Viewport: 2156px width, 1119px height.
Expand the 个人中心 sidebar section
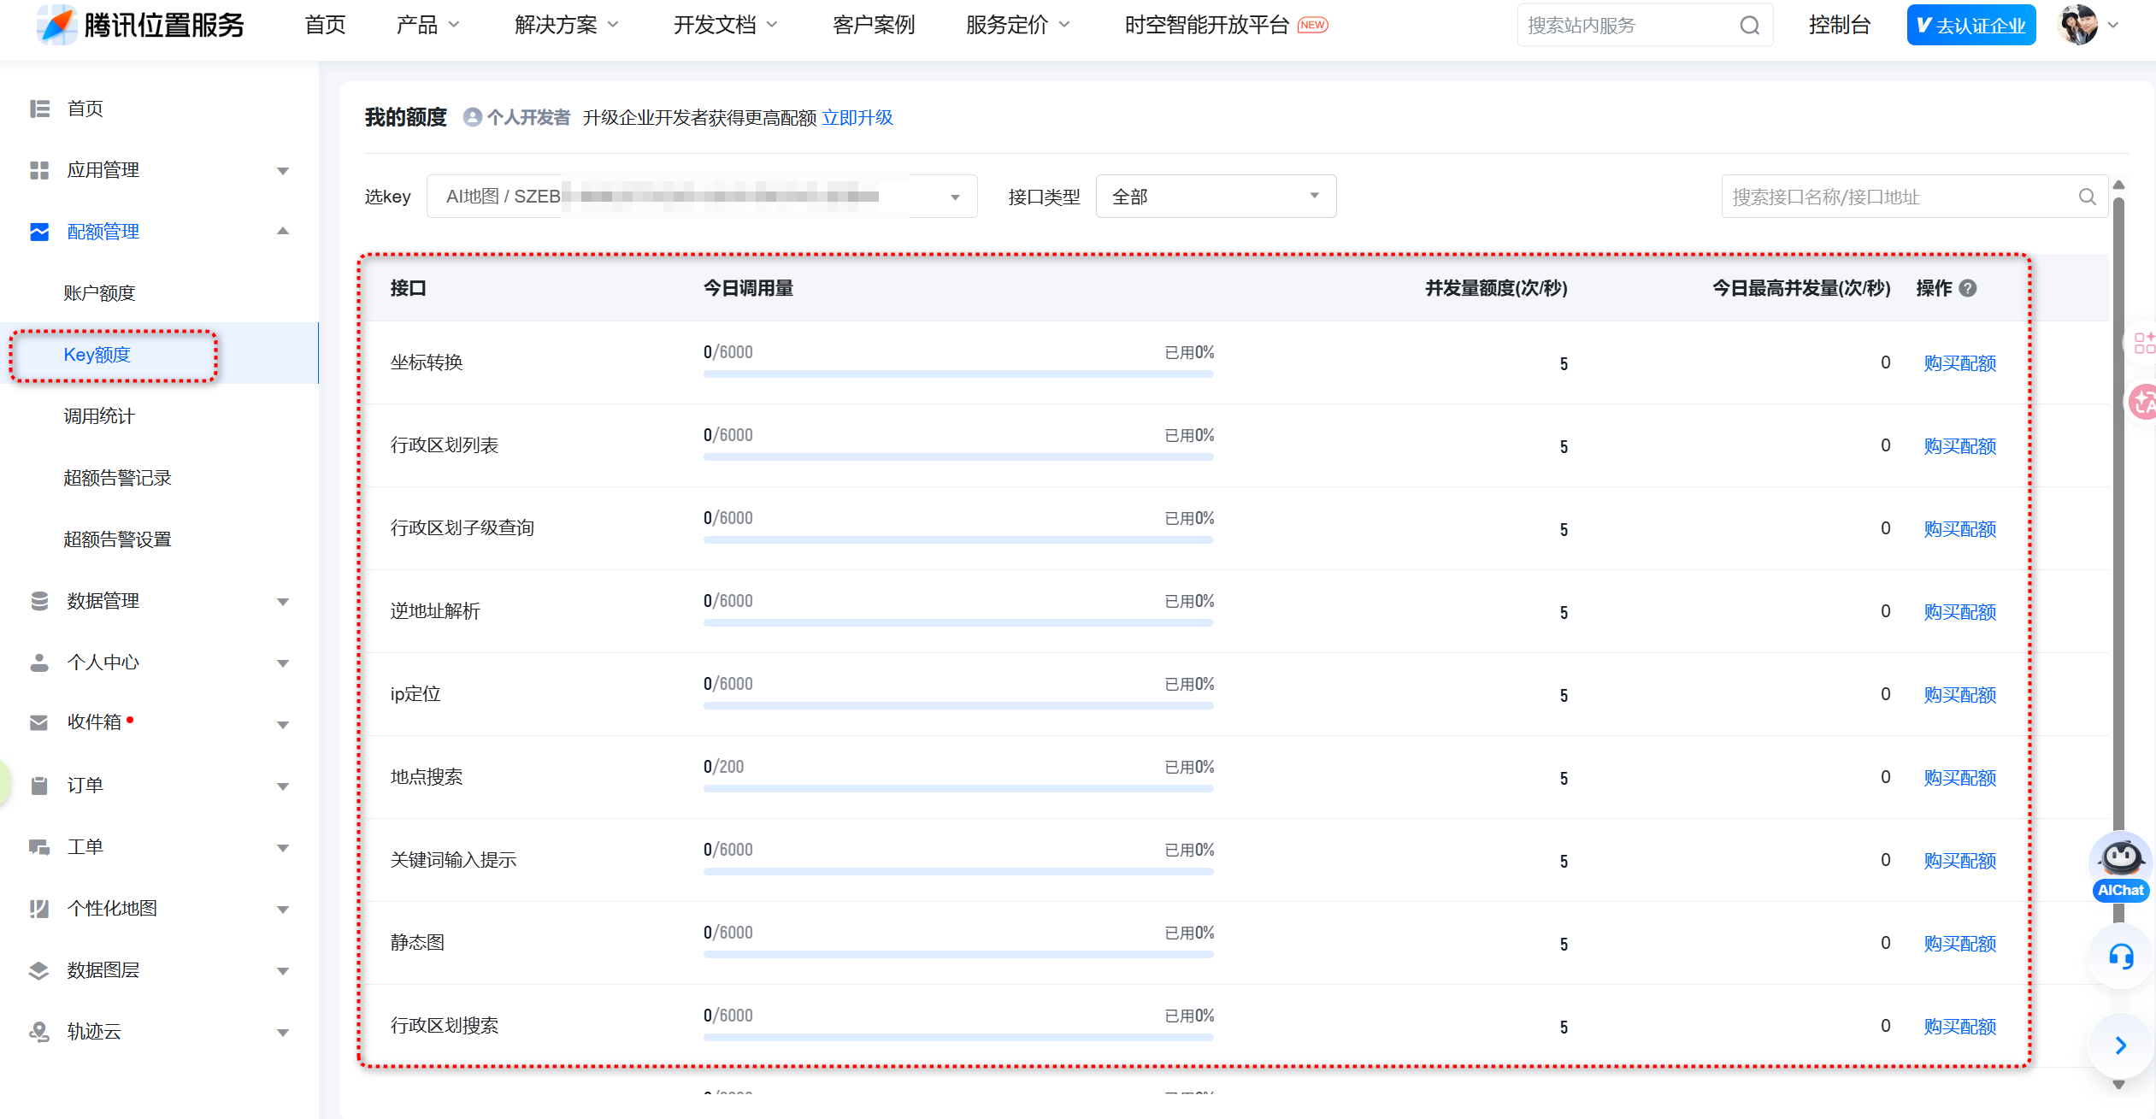(x=283, y=663)
